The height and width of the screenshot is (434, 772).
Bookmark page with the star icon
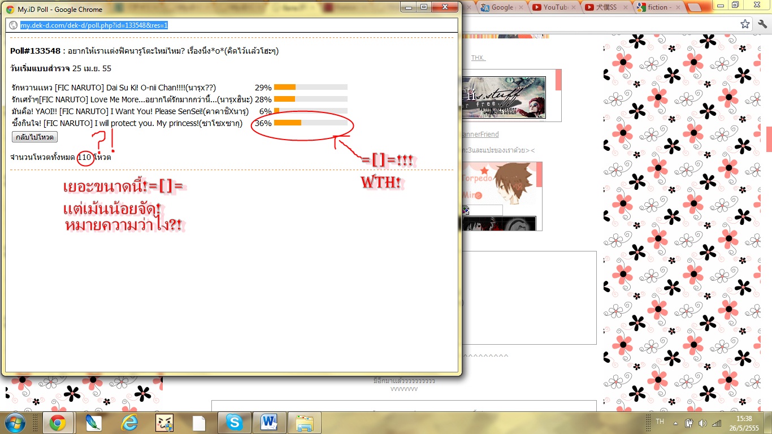point(745,24)
